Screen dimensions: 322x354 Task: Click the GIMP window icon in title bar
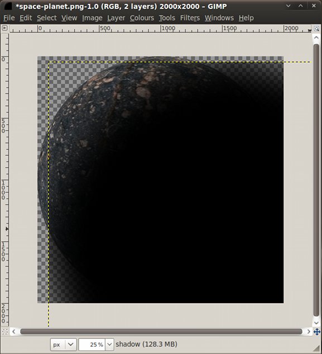point(8,6)
